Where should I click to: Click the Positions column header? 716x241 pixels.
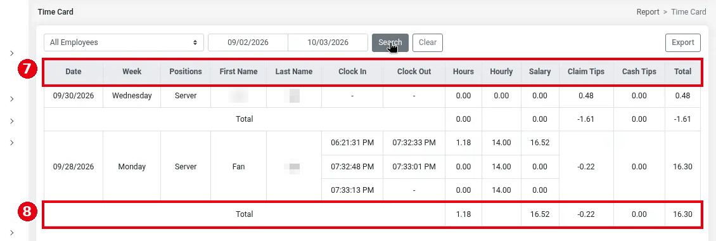point(186,71)
